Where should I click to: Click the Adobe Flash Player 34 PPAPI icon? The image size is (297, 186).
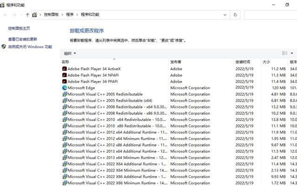65,81
